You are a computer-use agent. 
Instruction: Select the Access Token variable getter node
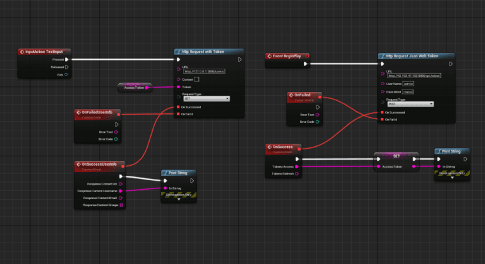(x=135, y=88)
